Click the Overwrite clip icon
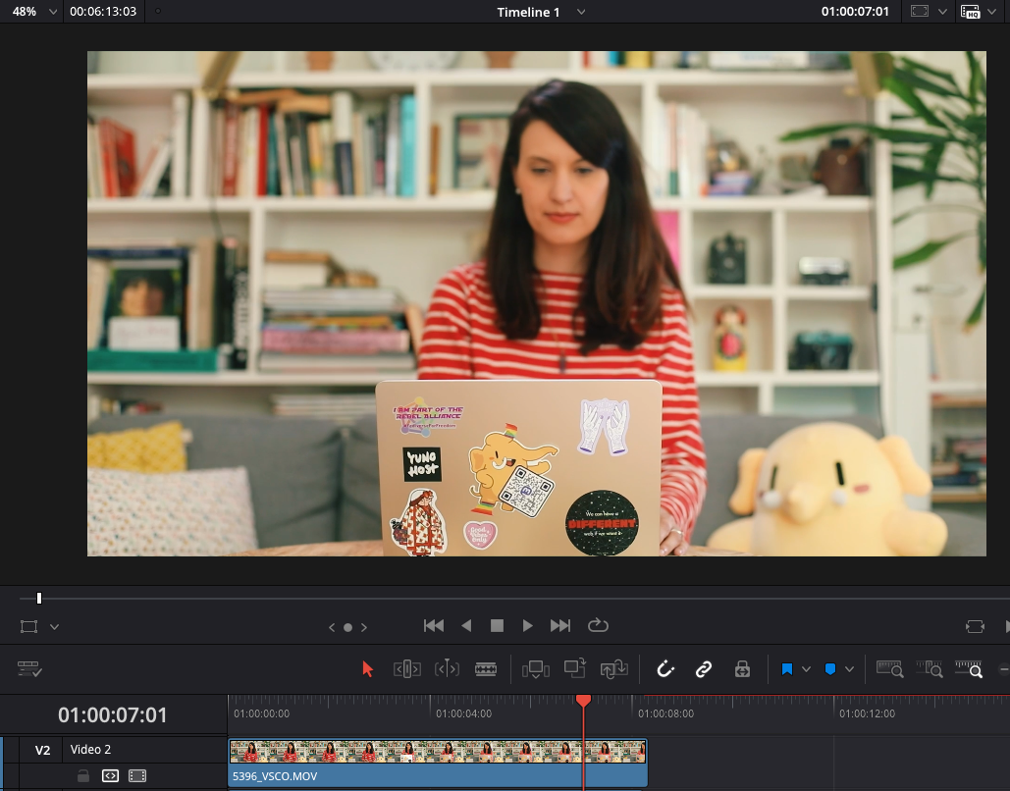This screenshot has height=791, width=1010. 574,668
